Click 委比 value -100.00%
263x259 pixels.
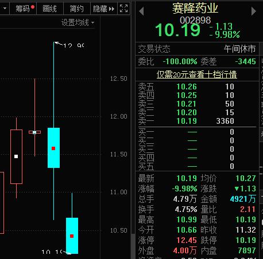[x=180, y=61]
